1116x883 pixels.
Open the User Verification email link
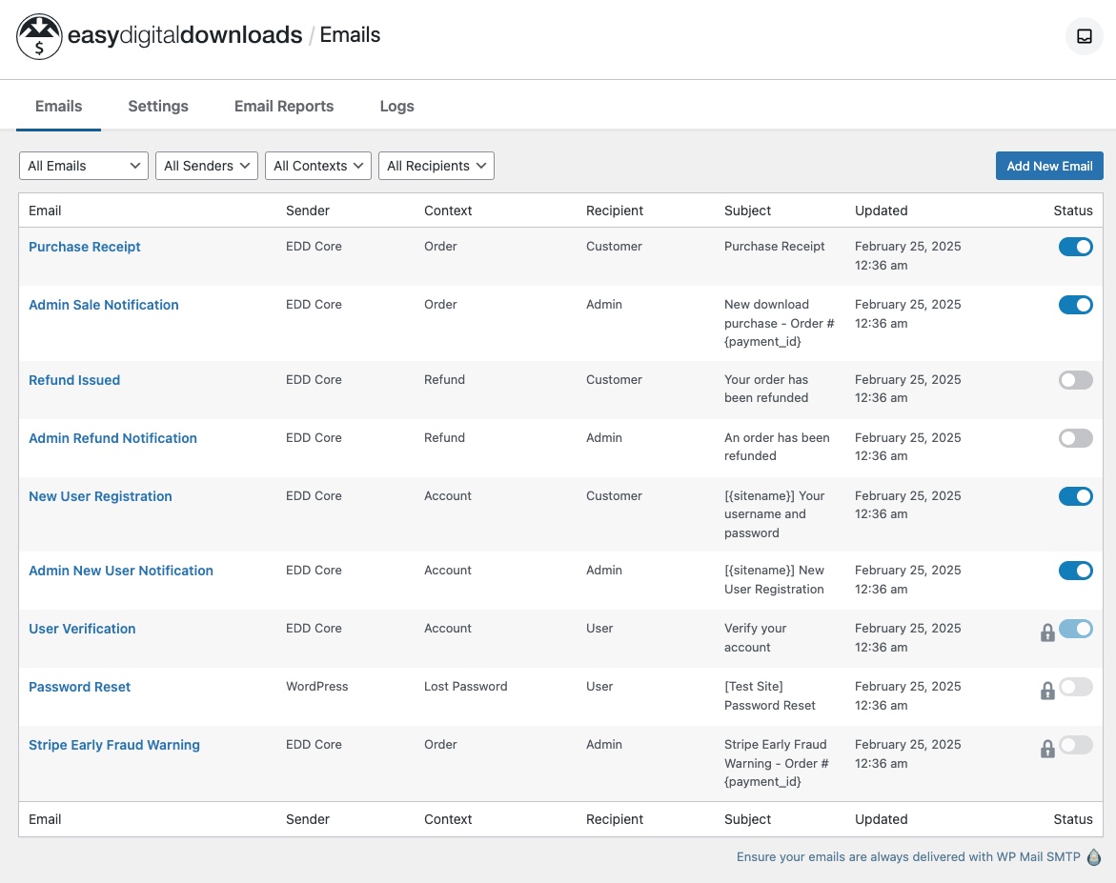click(x=82, y=629)
